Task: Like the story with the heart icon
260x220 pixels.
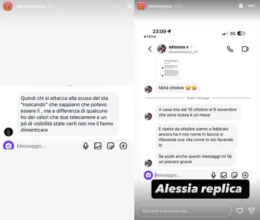Action: pyautogui.click(x=240, y=211)
